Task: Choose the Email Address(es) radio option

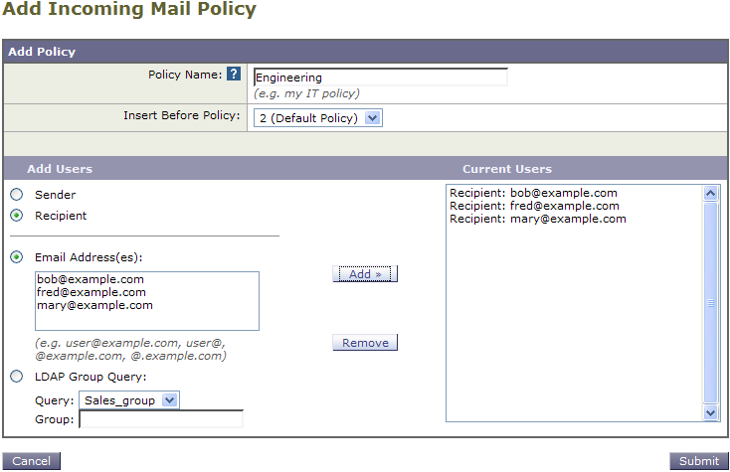Action: coord(17,257)
